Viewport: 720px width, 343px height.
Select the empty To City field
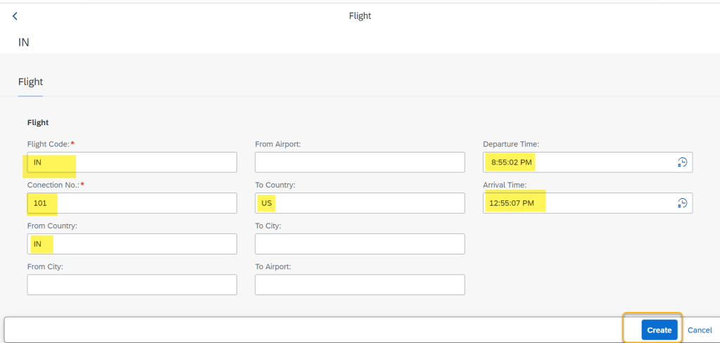(360, 244)
